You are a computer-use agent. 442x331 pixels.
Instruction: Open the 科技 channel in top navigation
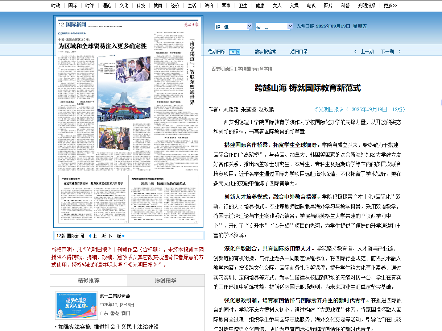pyautogui.click(x=141, y=5)
